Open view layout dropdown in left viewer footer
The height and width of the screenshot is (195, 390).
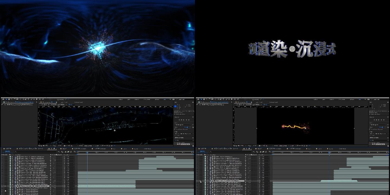click(98, 146)
